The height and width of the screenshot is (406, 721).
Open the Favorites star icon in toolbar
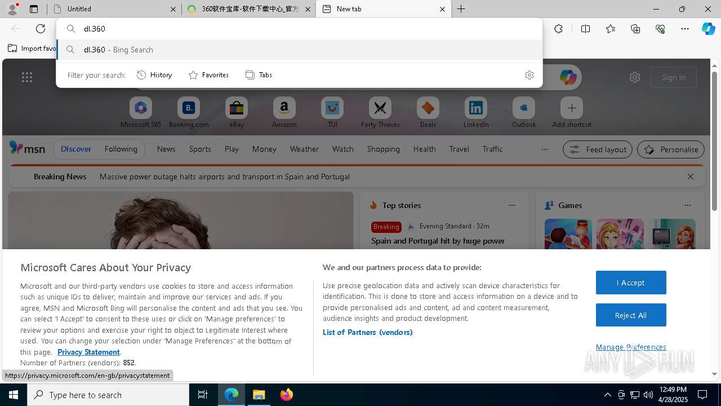pyautogui.click(x=611, y=29)
